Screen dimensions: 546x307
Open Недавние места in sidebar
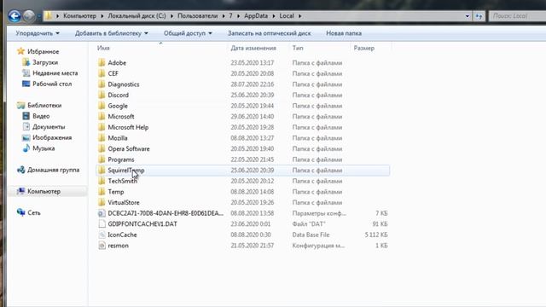click(55, 73)
